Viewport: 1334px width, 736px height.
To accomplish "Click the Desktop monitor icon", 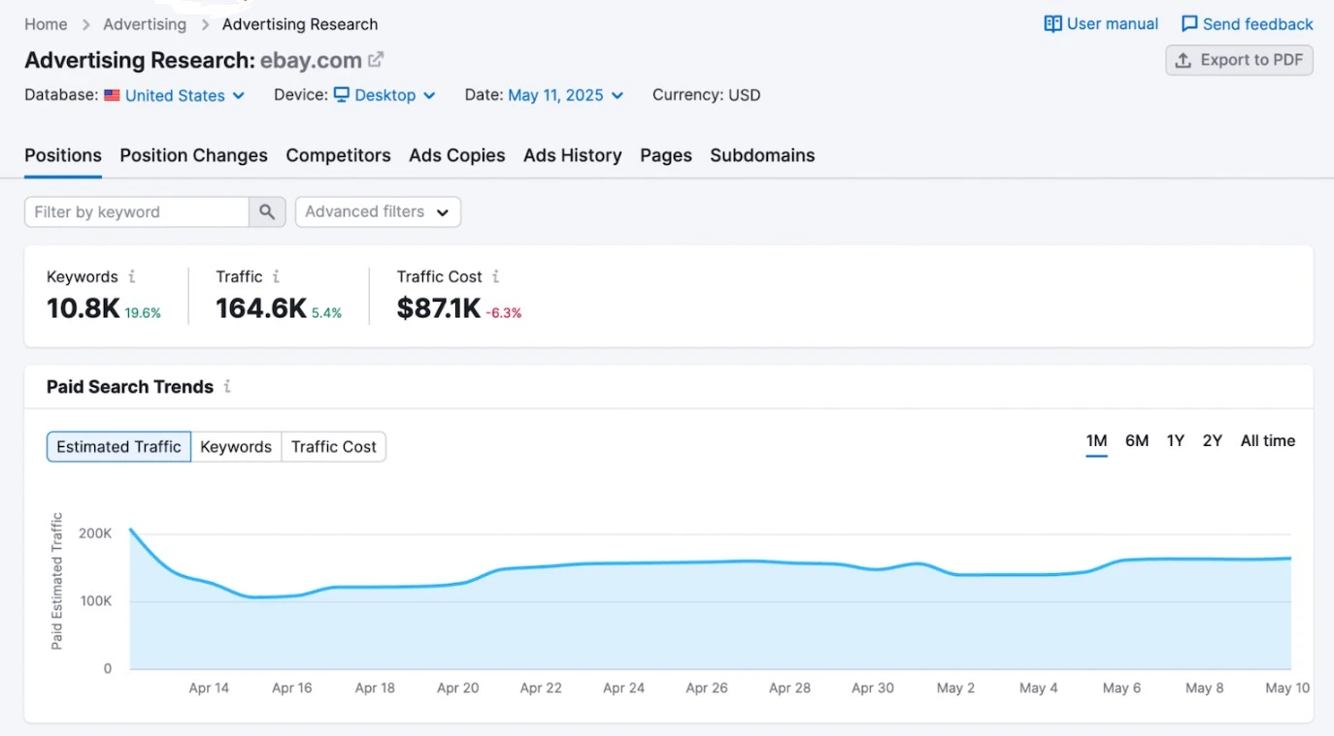I will tap(341, 95).
